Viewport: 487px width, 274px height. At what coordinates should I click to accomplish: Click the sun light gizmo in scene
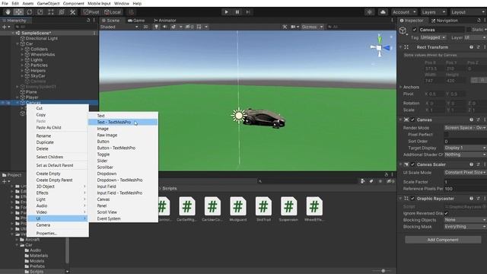click(x=238, y=116)
